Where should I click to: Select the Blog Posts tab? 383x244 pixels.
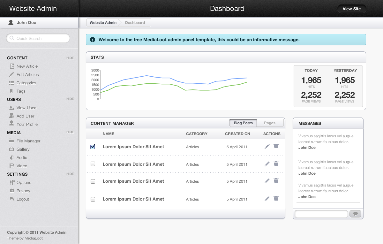tap(243, 123)
